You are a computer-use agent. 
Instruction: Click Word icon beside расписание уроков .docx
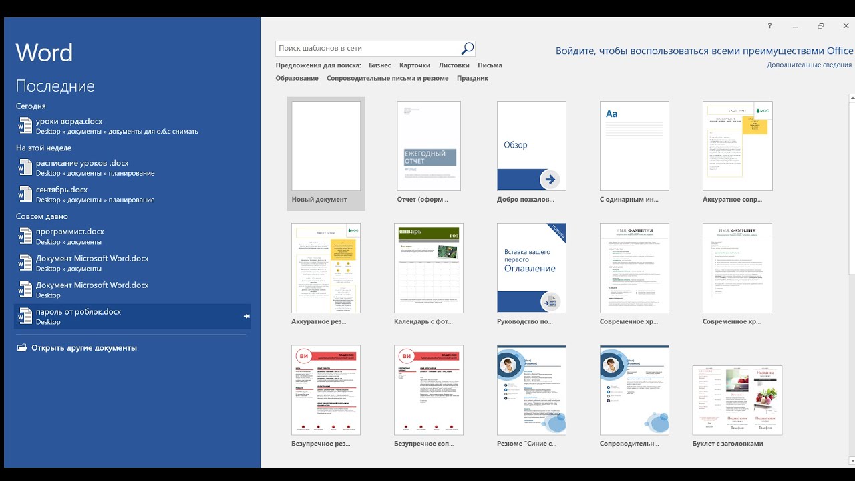click(x=25, y=167)
